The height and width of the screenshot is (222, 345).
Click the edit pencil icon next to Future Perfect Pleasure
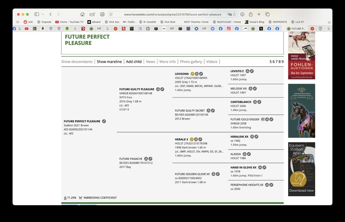pyautogui.click(x=104, y=121)
